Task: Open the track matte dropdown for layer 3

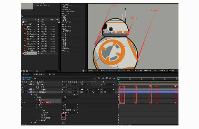Action: pyautogui.click(x=96, y=92)
